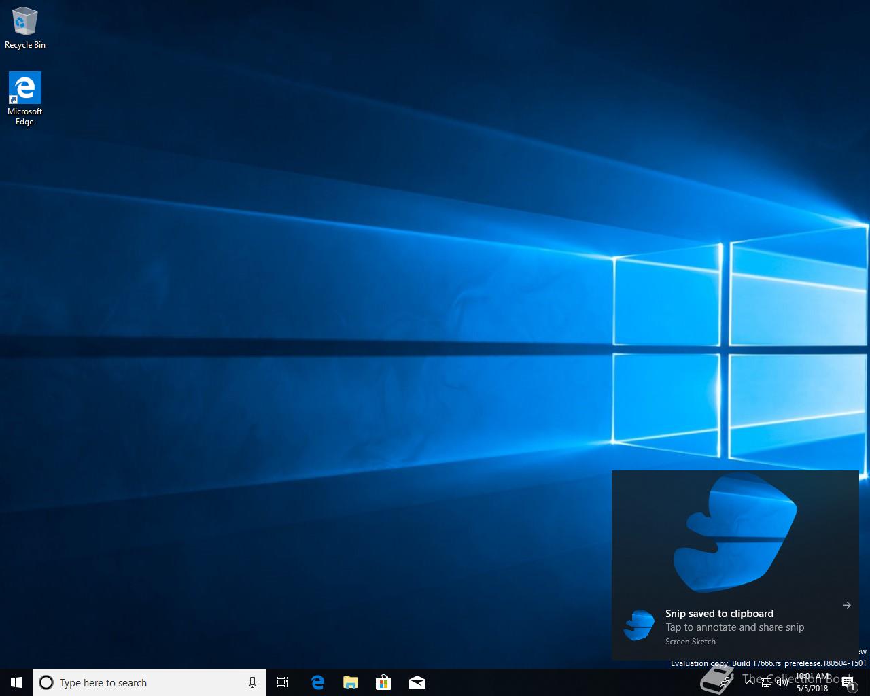This screenshot has height=696, width=870.
Task: Click the Screen Sketch icon in notification
Action: tap(638, 625)
